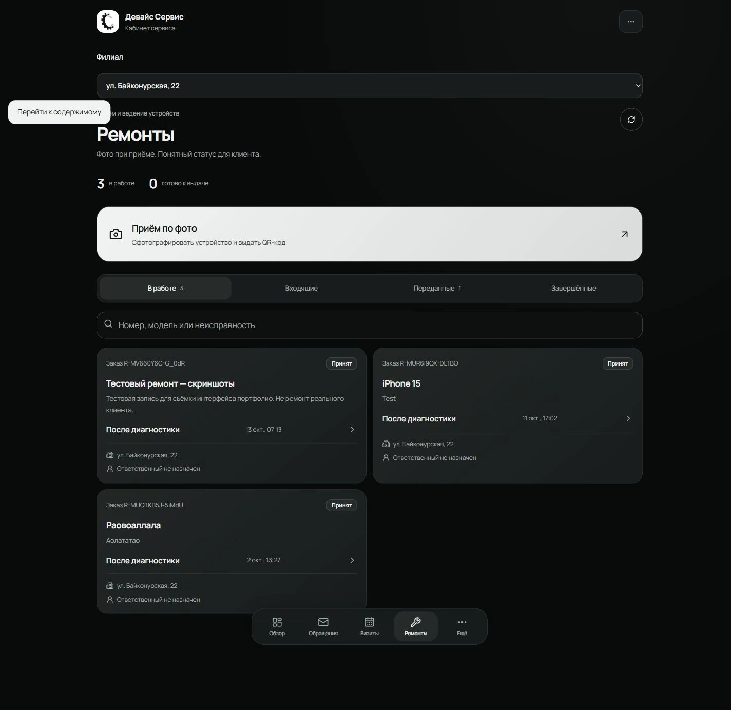Refresh the repairs list
The width and height of the screenshot is (731, 710).
pyautogui.click(x=631, y=120)
